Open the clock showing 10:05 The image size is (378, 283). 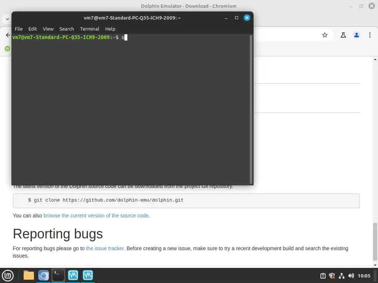(x=364, y=276)
